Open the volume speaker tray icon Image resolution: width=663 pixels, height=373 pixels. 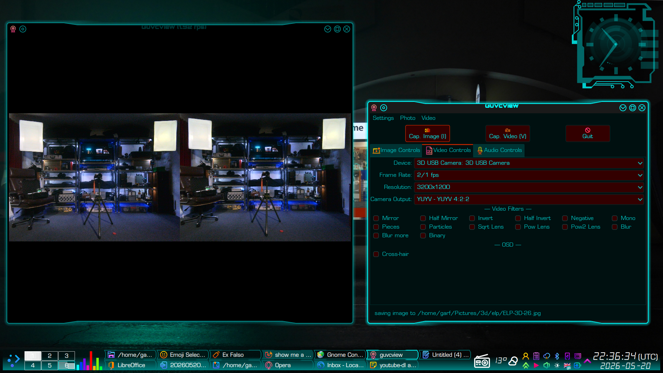pos(547,365)
